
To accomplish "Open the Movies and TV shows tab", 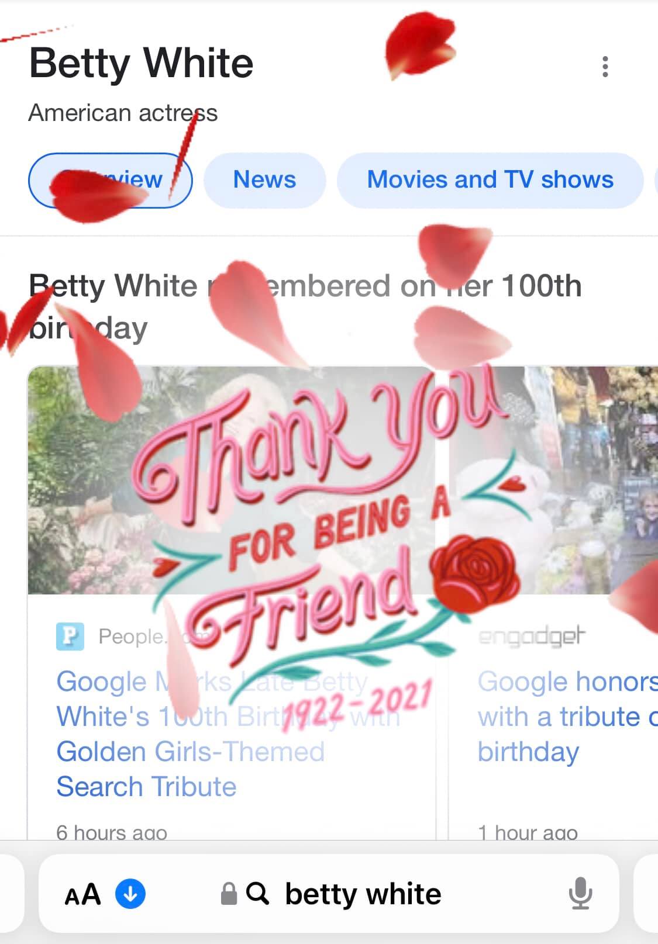I will [490, 180].
